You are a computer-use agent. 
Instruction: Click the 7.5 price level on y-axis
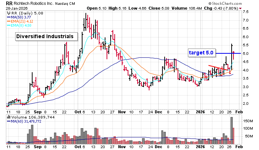tap(245, 11)
